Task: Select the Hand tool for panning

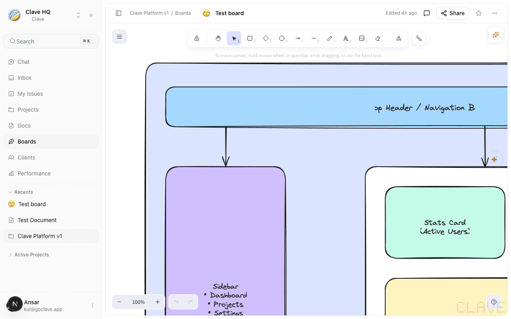Action: click(x=218, y=38)
